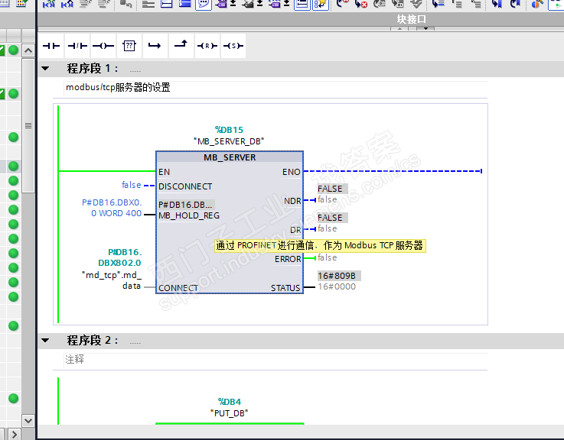The height and width of the screenshot is (440, 564).
Task: Select the MB_SERVER block title
Action: (230, 157)
